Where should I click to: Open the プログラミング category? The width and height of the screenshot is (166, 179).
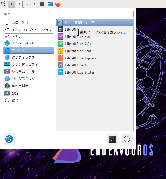(x=29, y=79)
